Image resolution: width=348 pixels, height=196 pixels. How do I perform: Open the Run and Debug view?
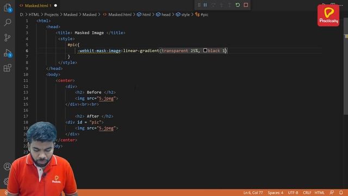pos(8,53)
